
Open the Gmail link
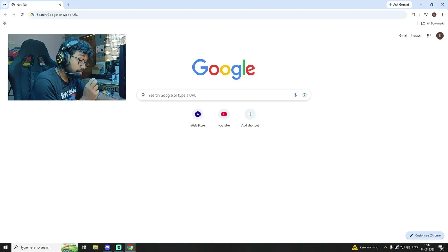click(403, 36)
